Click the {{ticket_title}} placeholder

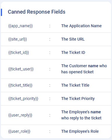(x=20, y=85)
